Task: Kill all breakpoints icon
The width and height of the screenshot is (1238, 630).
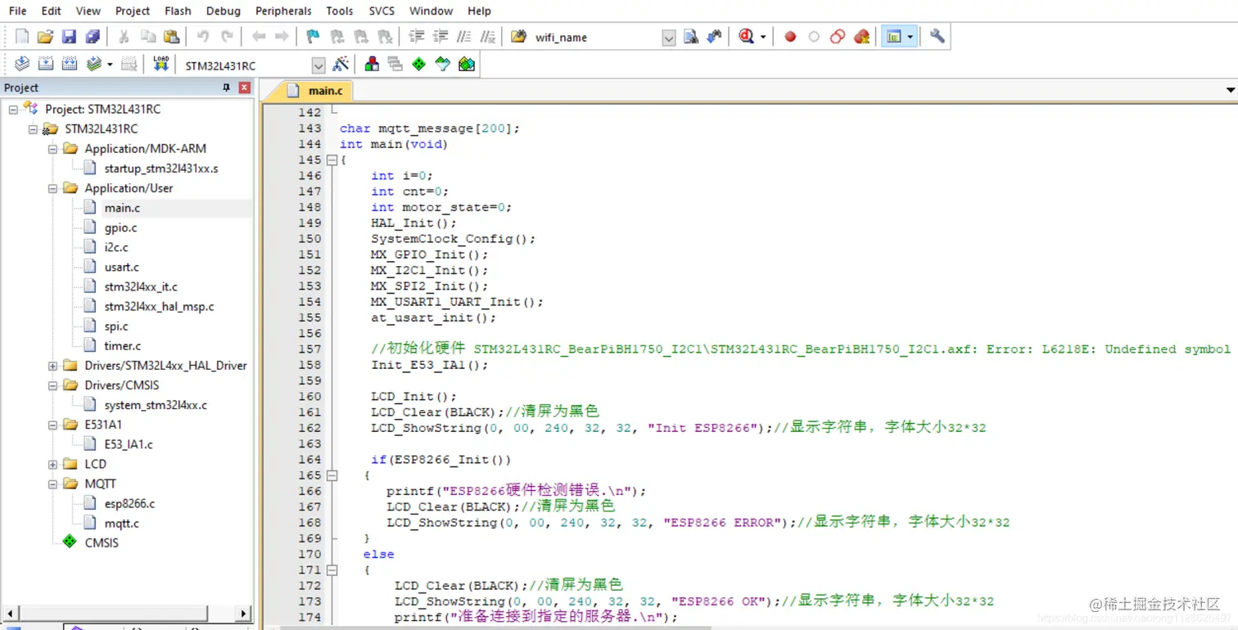Action: [861, 37]
